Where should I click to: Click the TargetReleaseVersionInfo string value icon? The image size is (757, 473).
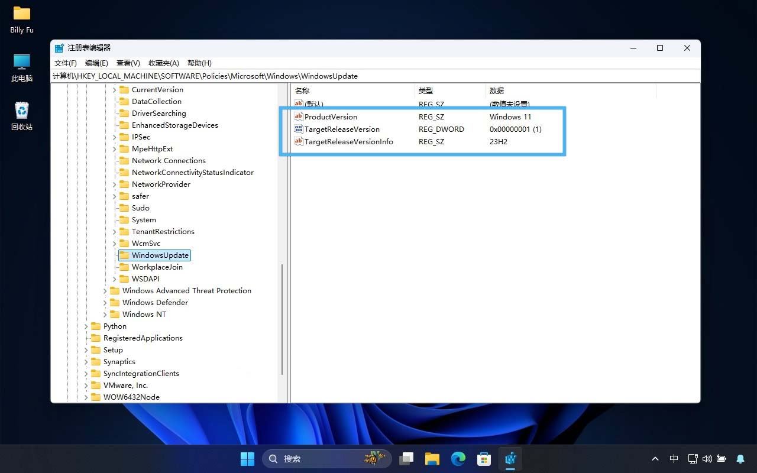pos(299,141)
